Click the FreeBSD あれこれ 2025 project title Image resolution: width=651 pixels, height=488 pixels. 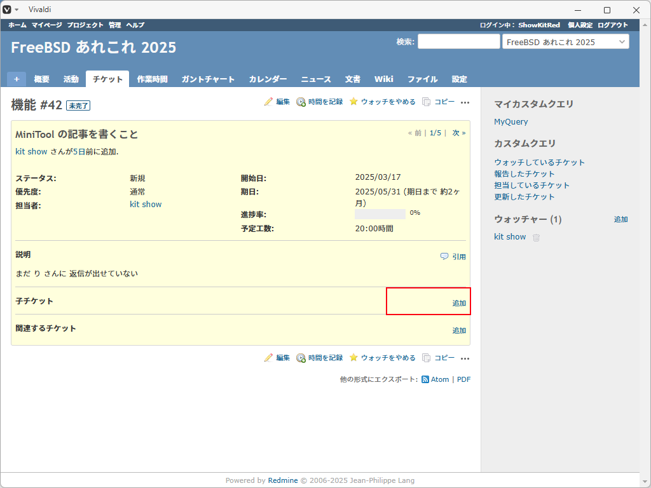pos(93,47)
